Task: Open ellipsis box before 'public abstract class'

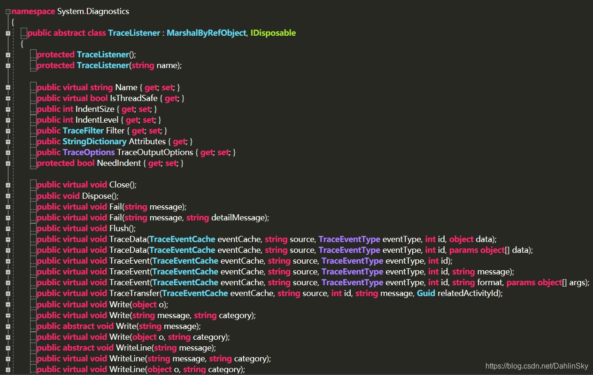Action: tap(24, 33)
